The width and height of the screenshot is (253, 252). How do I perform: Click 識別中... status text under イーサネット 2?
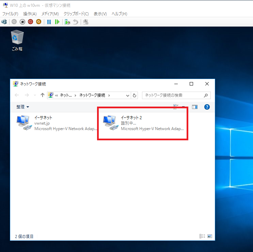tap(128, 123)
